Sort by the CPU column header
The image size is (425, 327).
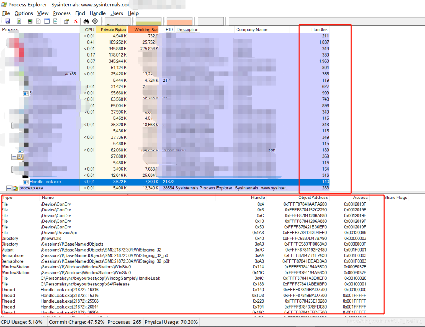coord(88,29)
